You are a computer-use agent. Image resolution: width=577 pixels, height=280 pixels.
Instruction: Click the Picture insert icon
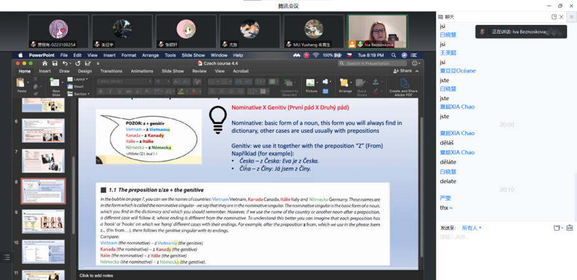pyautogui.click(x=310, y=82)
